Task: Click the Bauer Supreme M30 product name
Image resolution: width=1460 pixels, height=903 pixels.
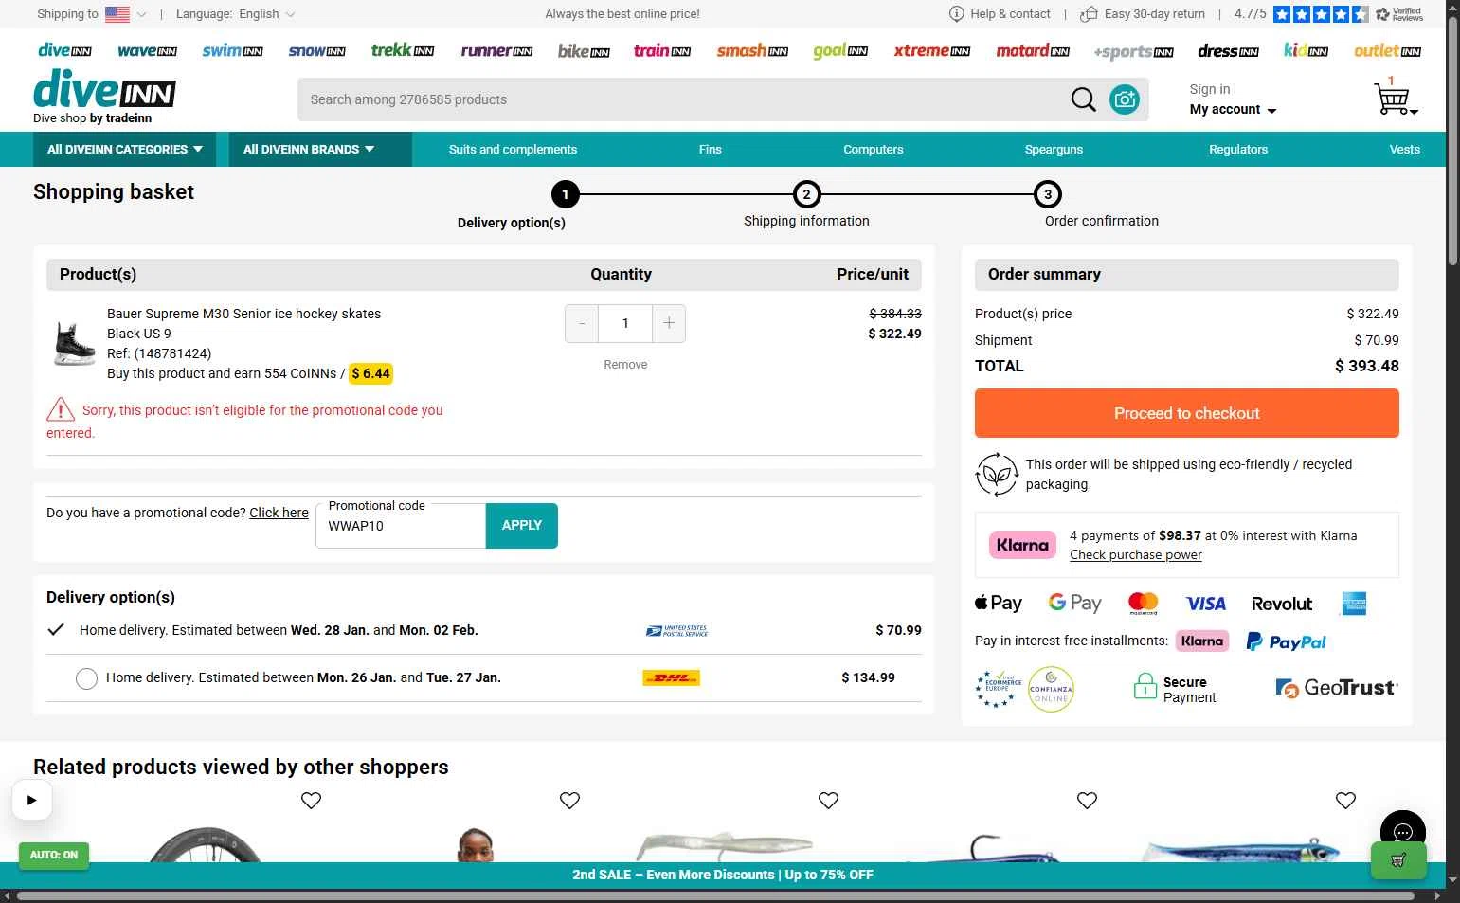Action: pos(243,314)
